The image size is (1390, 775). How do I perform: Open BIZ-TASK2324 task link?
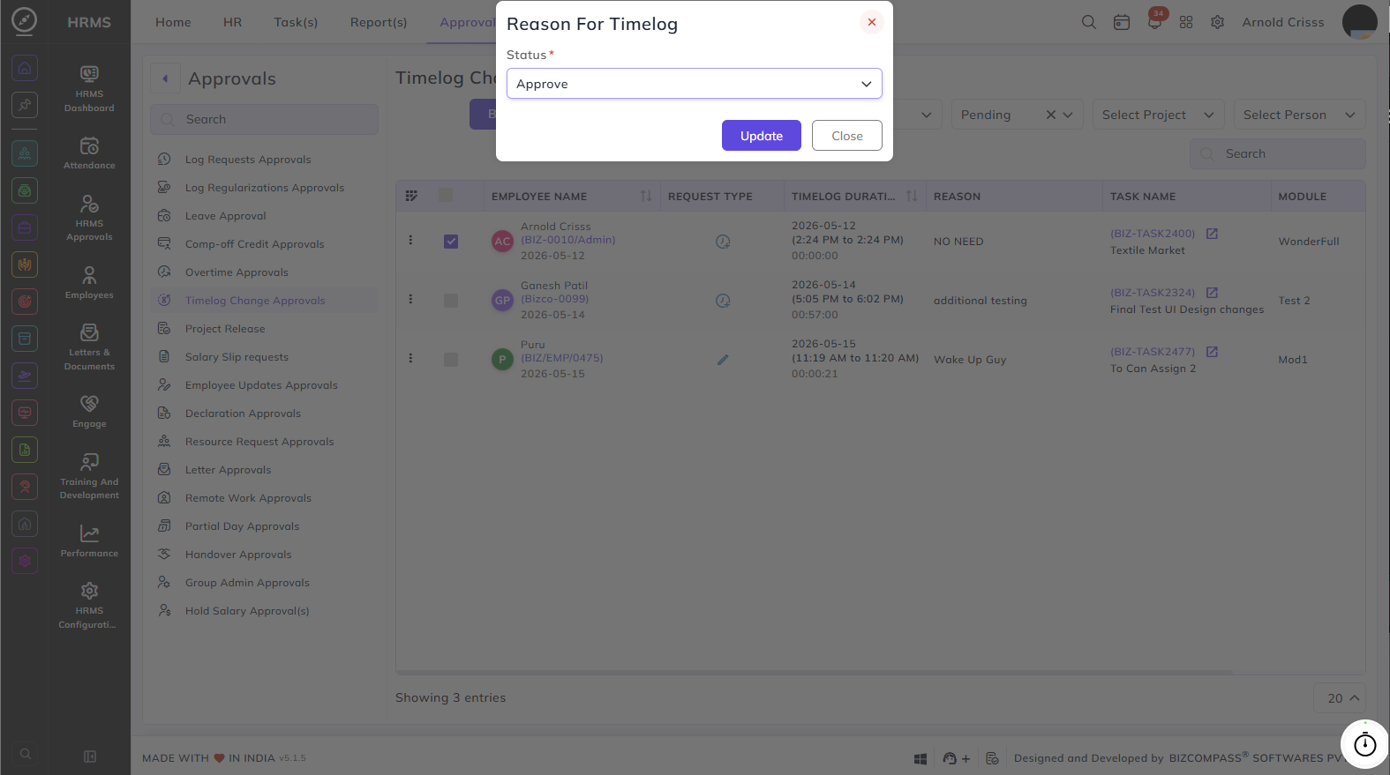1153,293
